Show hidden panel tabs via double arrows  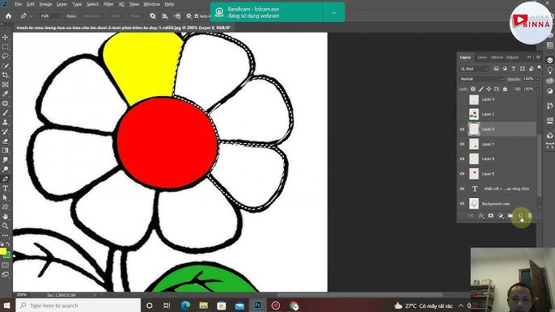pyautogui.click(x=529, y=57)
